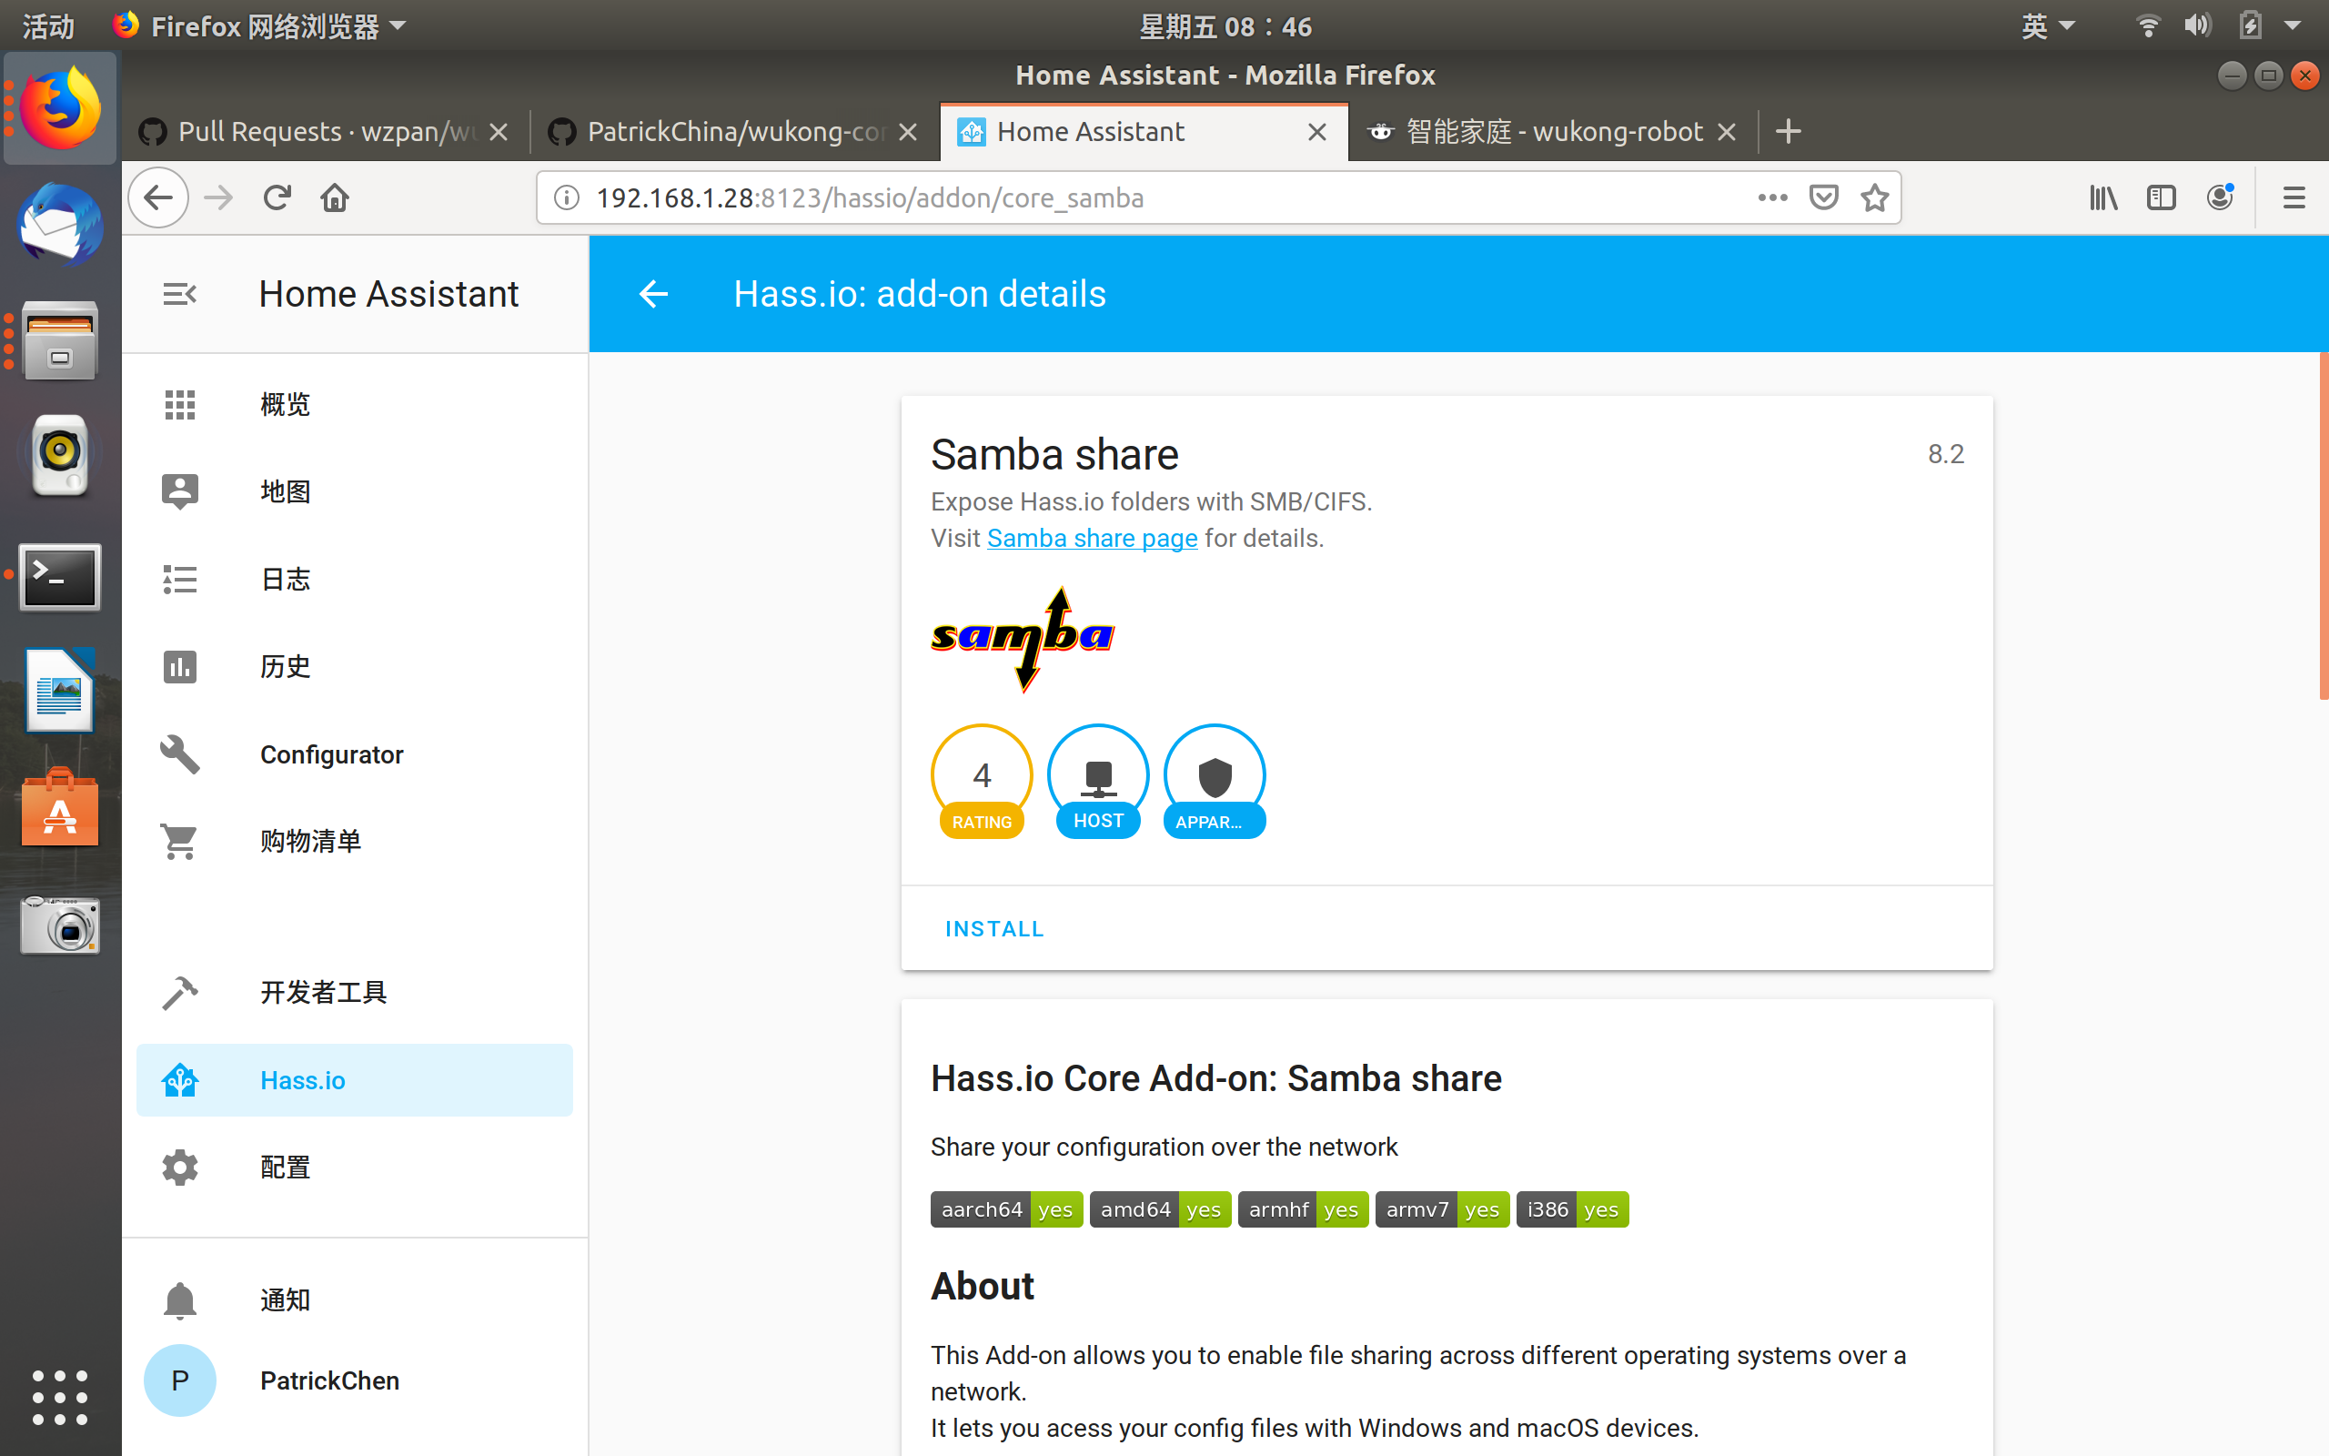Click the amd64 yes architecture badge
Image resolution: width=2329 pixels, height=1456 pixels.
[x=1160, y=1209]
